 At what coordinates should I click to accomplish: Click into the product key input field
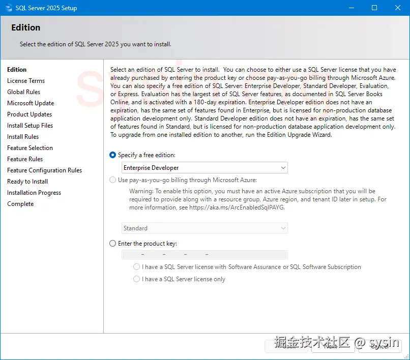[204, 255]
